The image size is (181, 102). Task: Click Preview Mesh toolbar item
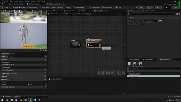click(32, 7)
